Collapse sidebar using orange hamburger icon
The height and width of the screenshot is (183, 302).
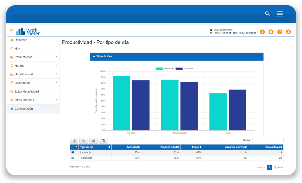tap(11, 31)
